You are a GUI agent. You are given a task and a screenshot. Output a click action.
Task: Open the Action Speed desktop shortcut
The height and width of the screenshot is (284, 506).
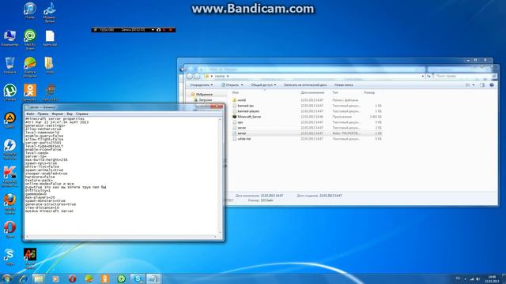tap(30, 258)
